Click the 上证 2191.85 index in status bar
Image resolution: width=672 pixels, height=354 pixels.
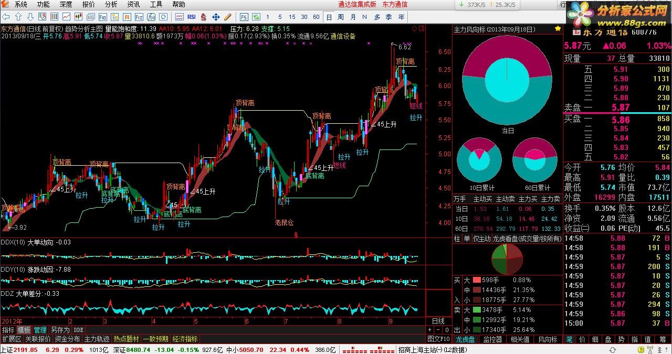[19, 350]
